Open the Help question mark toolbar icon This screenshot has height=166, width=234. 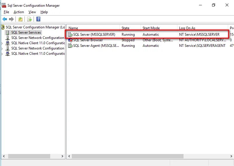(x=38, y=19)
